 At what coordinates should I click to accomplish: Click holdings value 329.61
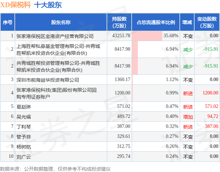pyautogui.click(x=124, y=136)
